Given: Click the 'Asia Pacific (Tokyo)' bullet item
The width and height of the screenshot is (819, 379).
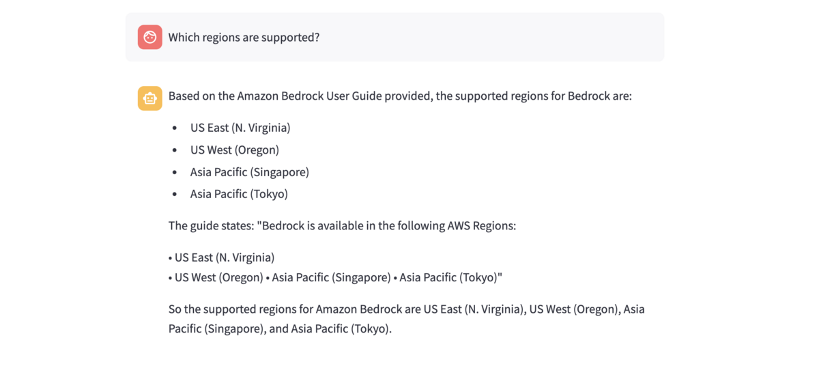Looking at the screenshot, I should tap(239, 194).
